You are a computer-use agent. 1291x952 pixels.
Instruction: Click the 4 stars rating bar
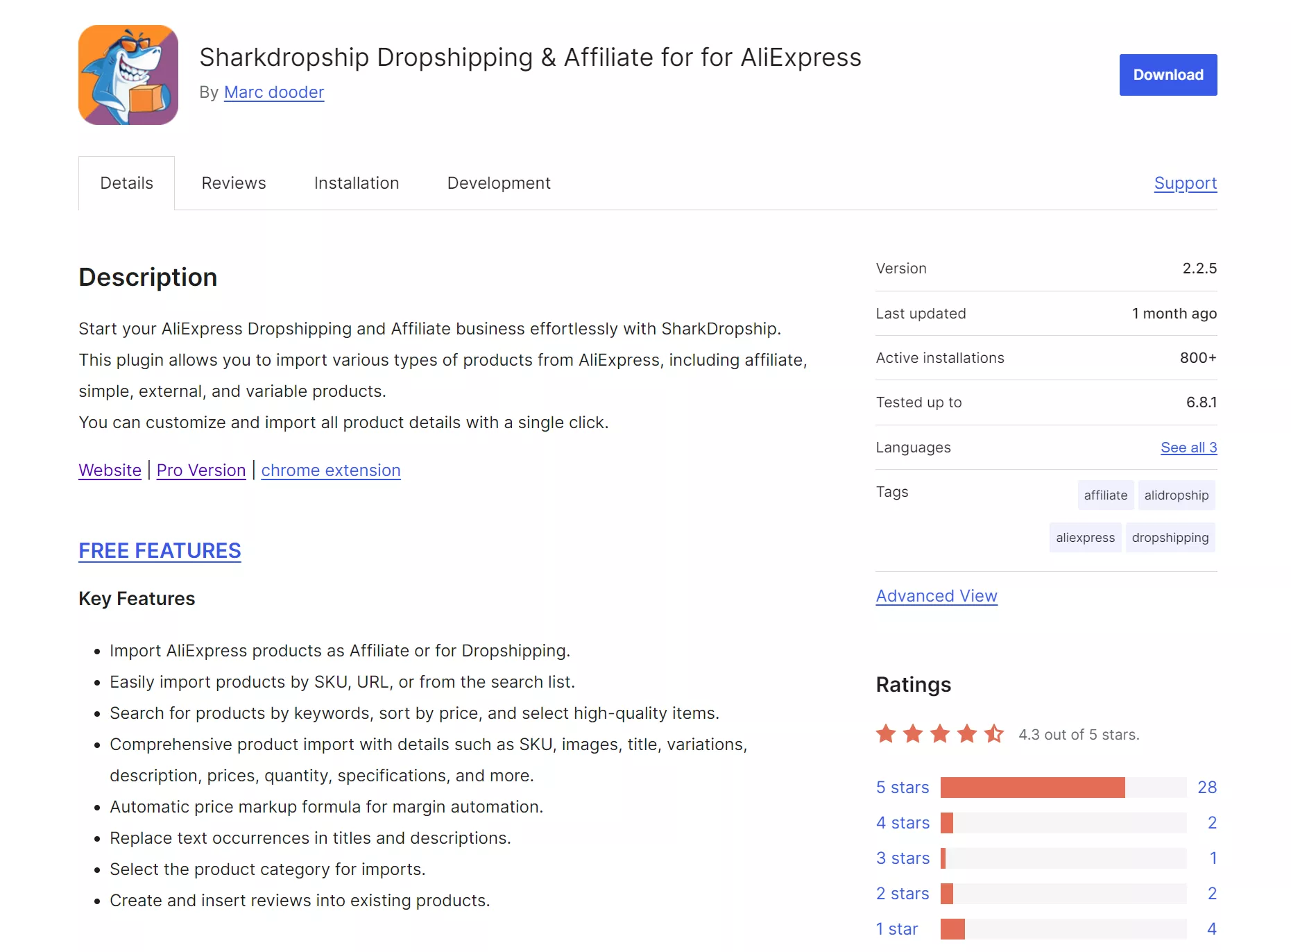click(x=1063, y=823)
